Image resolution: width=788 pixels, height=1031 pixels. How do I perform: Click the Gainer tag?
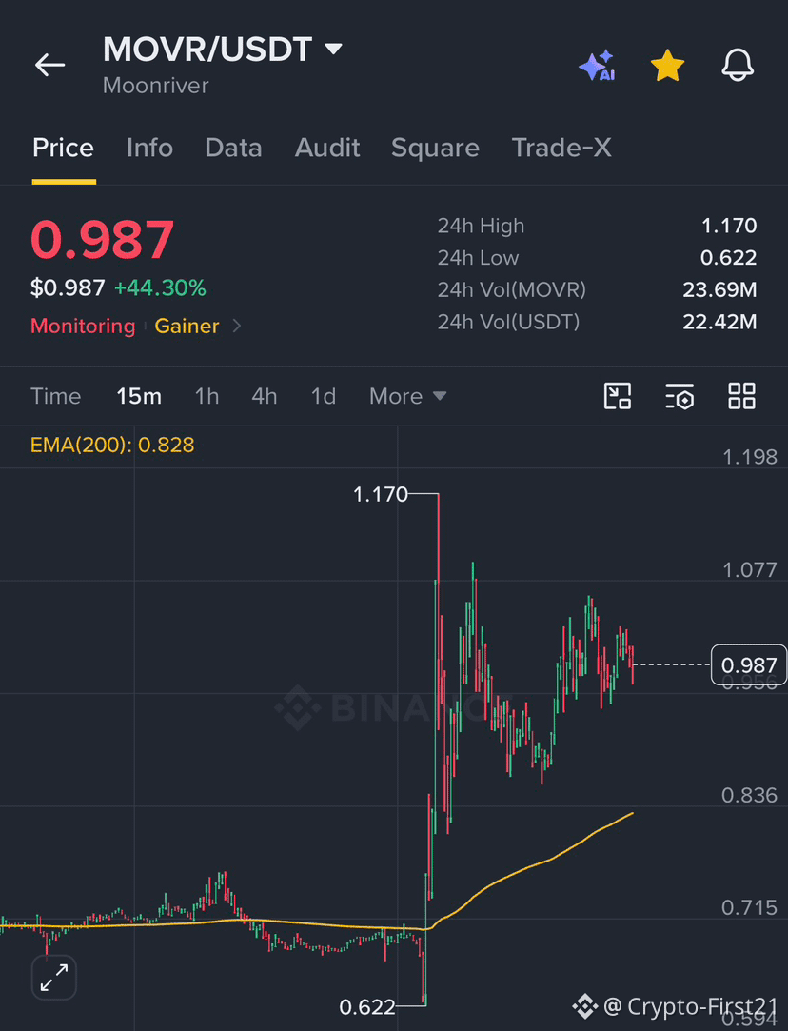point(187,327)
